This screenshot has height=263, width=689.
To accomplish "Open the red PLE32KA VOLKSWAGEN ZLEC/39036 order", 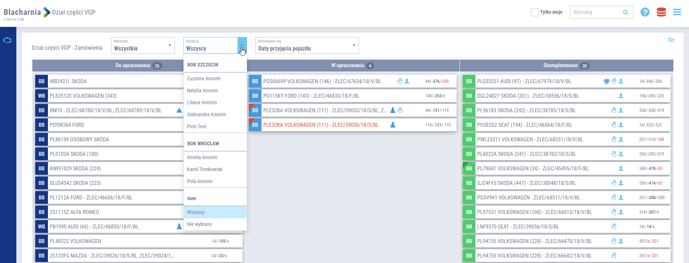I will [x=321, y=125].
